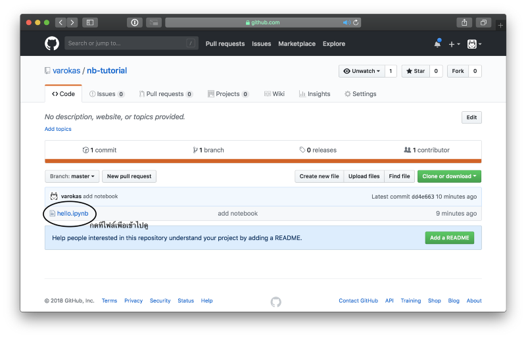Screen dimensions: 526x338
Task: Open the hello.ipynb file
Action: tap(72, 213)
